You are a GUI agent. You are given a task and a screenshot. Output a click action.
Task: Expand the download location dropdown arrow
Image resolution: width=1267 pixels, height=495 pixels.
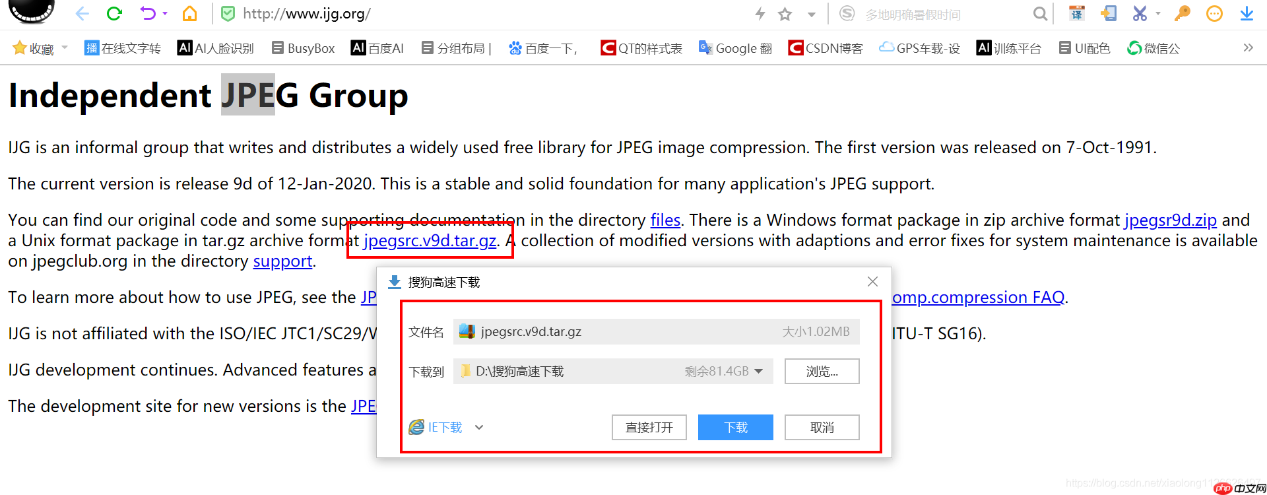tap(759, 372)
